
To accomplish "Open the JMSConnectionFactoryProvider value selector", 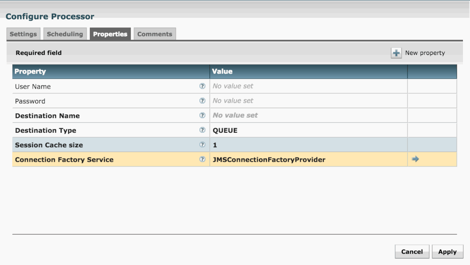I will point(308,159).
